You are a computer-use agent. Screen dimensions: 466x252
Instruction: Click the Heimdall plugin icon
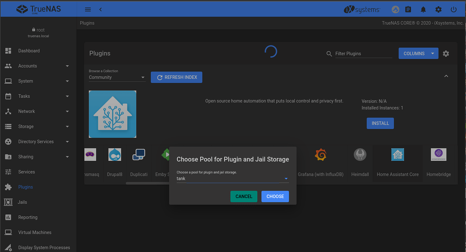[x=360, y=155]
